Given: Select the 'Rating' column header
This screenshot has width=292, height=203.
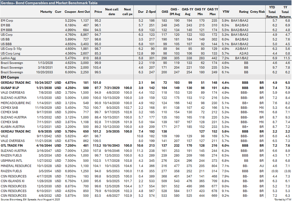Looking at the screenshot, I should point(244,12).
